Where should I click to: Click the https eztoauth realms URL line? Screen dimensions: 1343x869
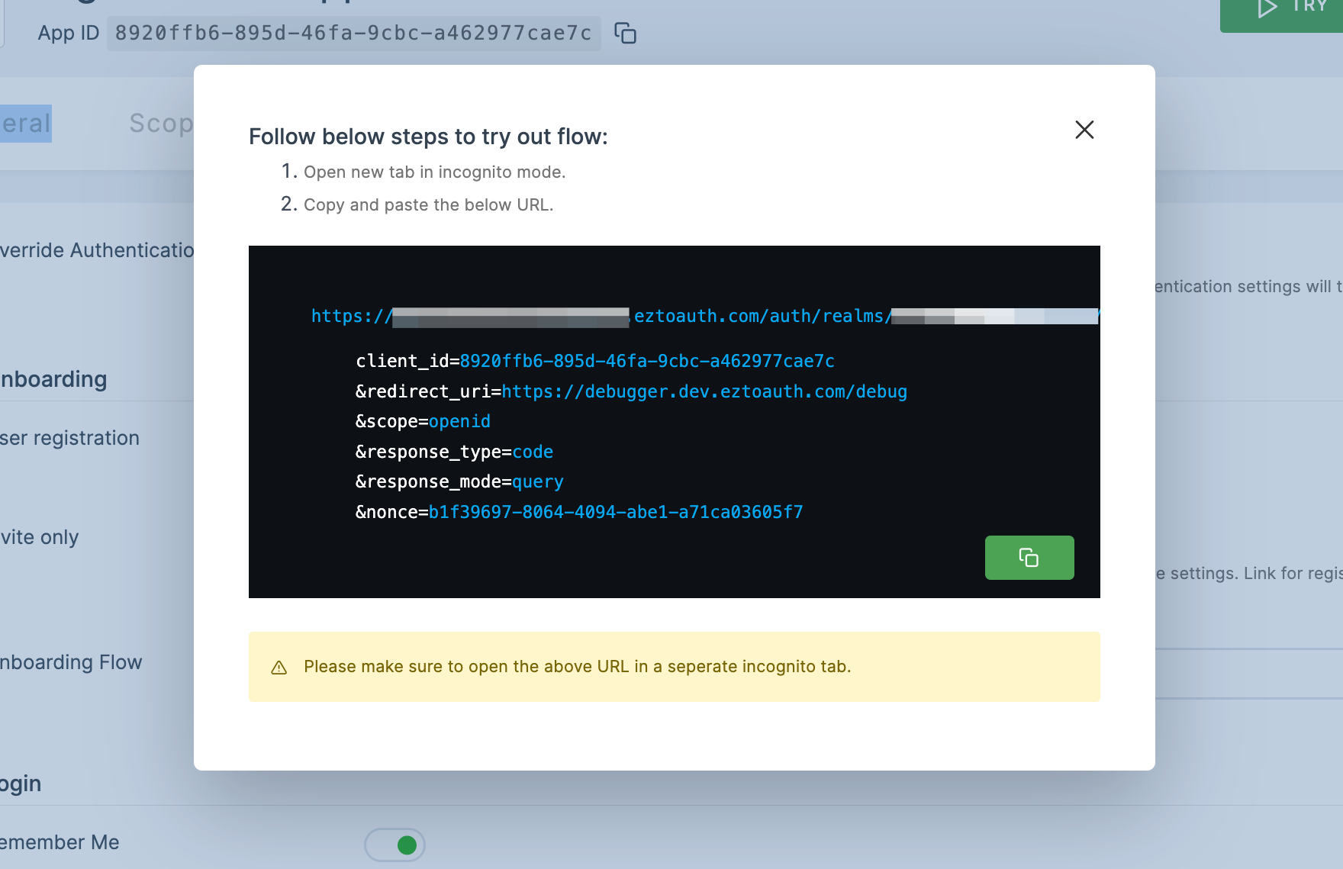coord(705,316)
